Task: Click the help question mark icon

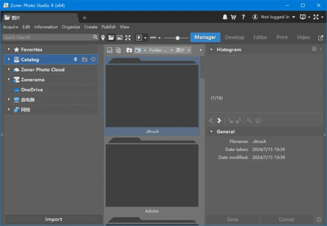Action: tap(242, 17)
